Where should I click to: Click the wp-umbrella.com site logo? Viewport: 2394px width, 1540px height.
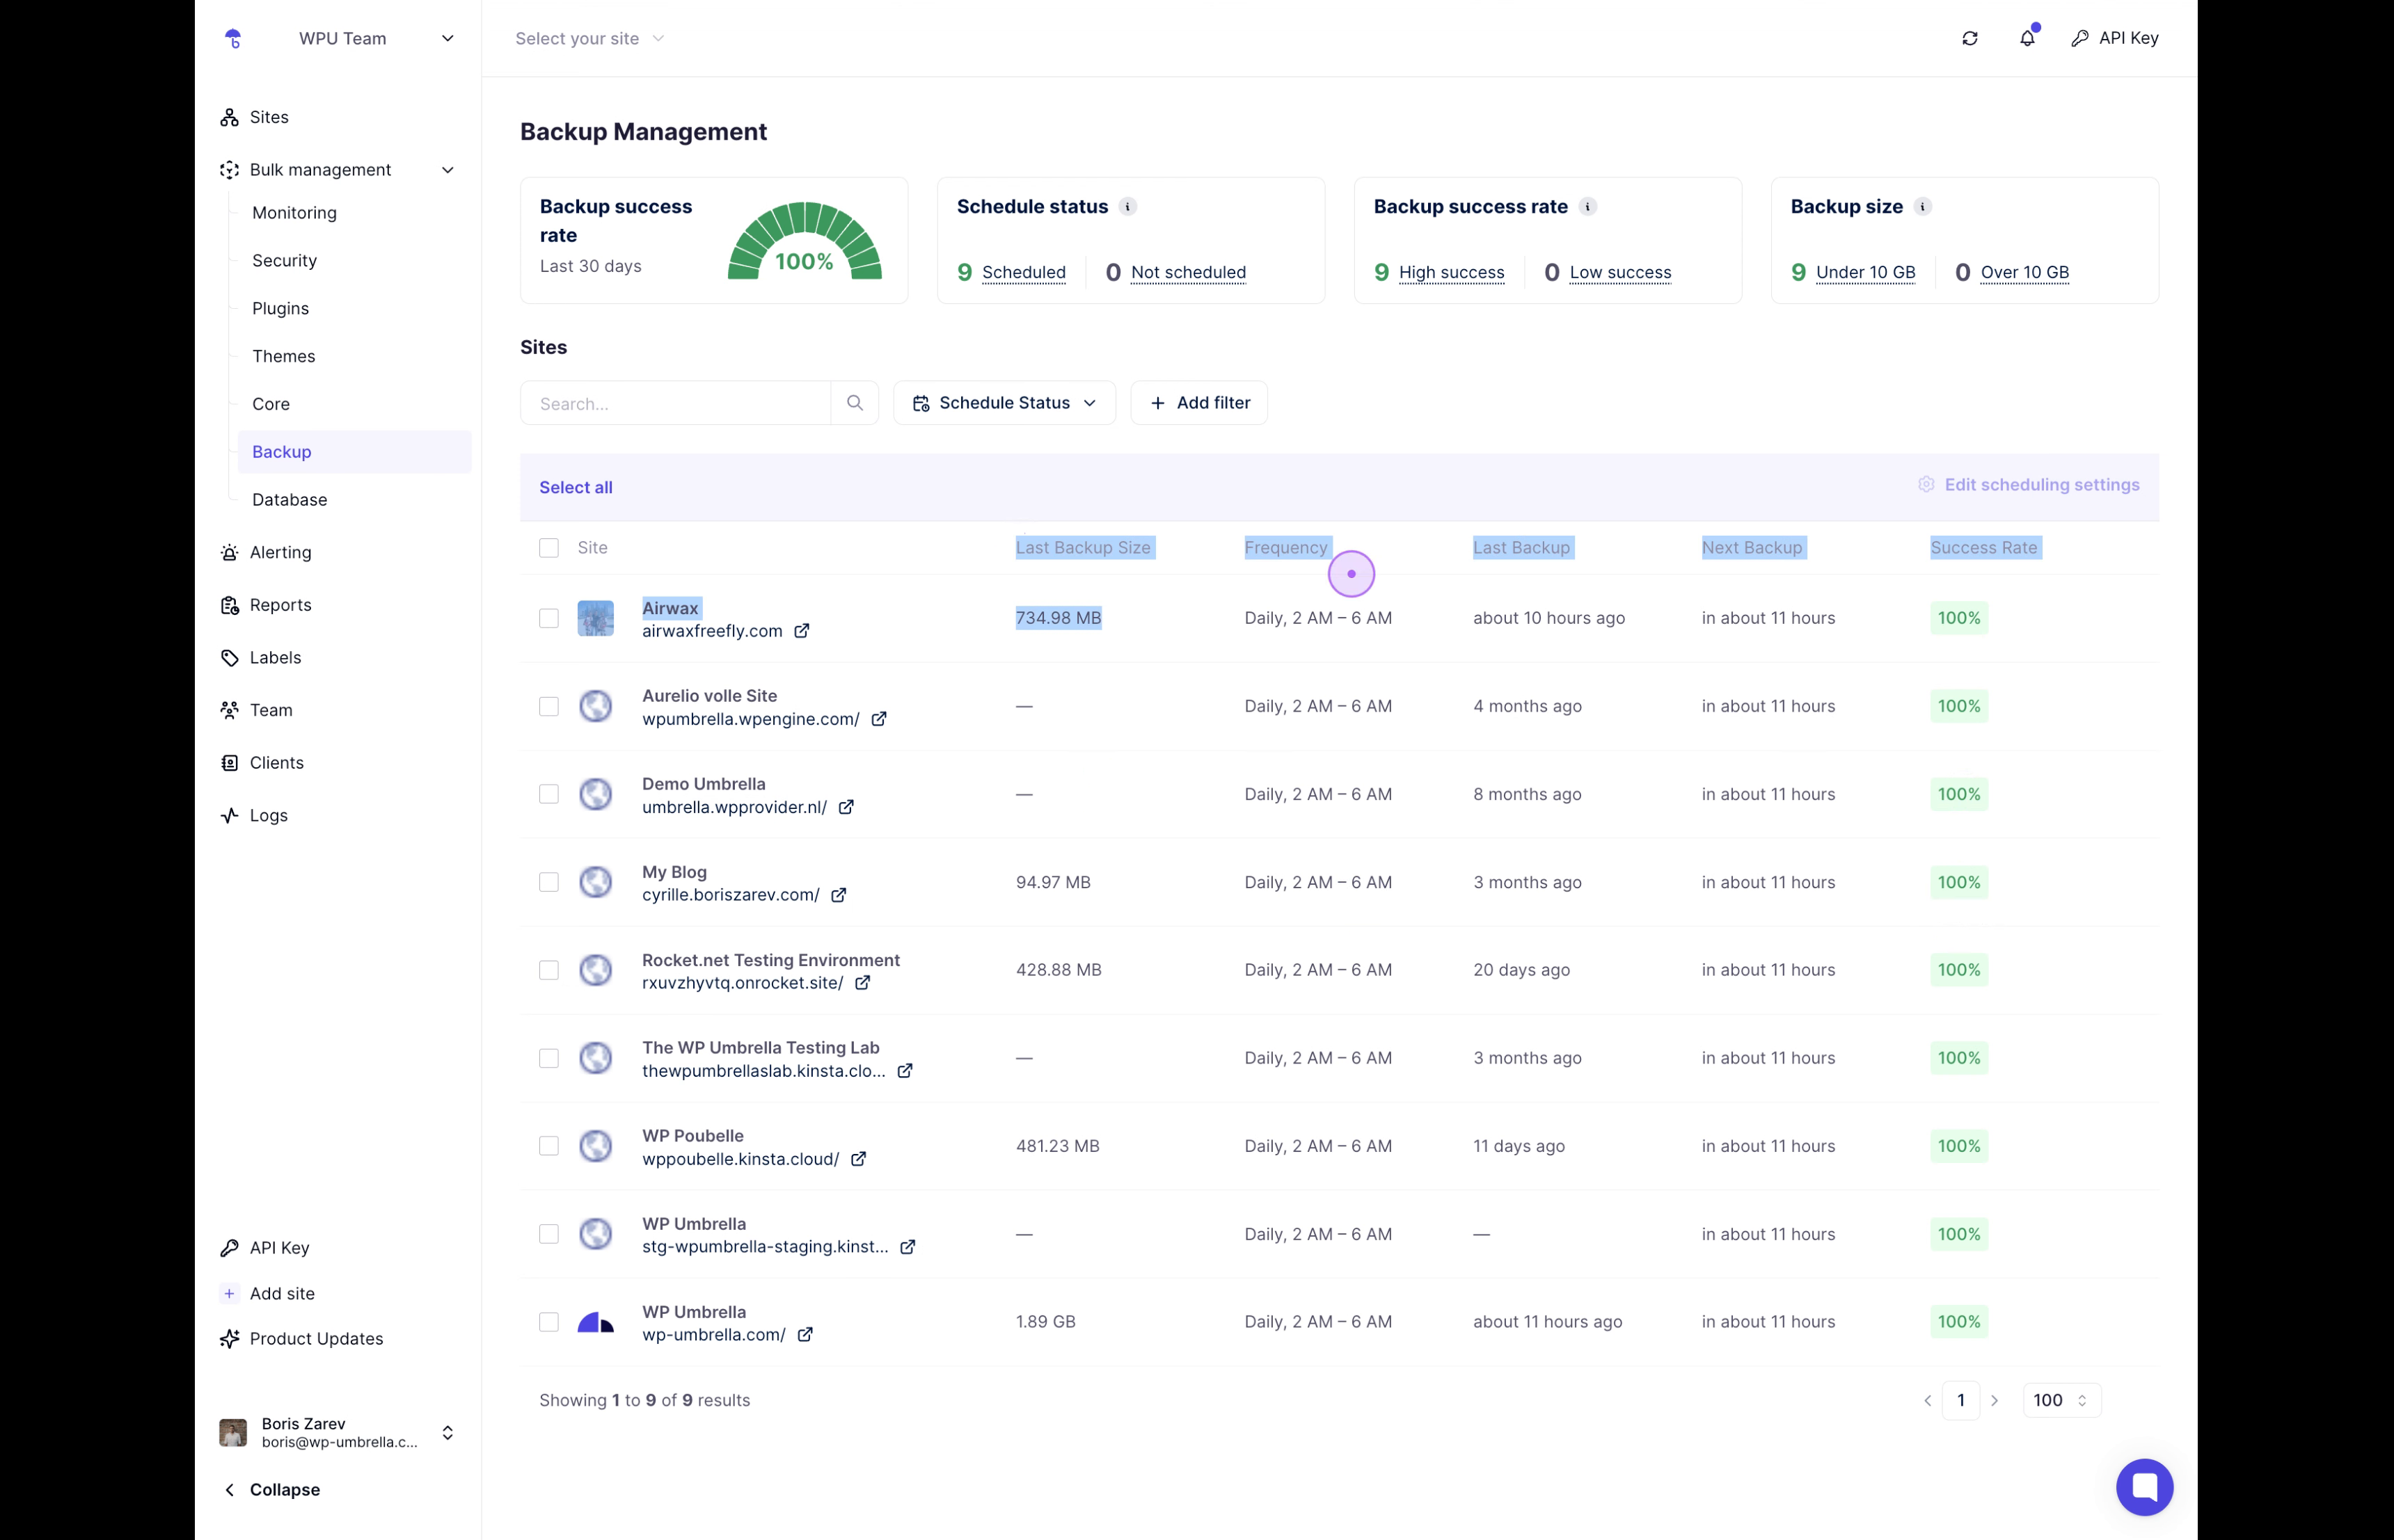(x=595, y=1322)
